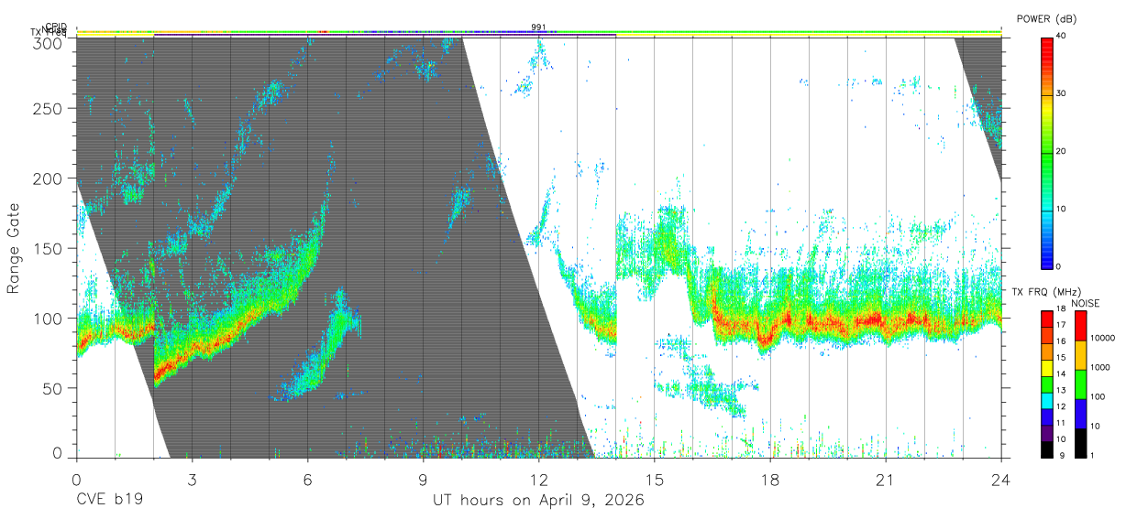Click black segment of TX FRQ legend
1126x519 pixels.
[1047, 449]
